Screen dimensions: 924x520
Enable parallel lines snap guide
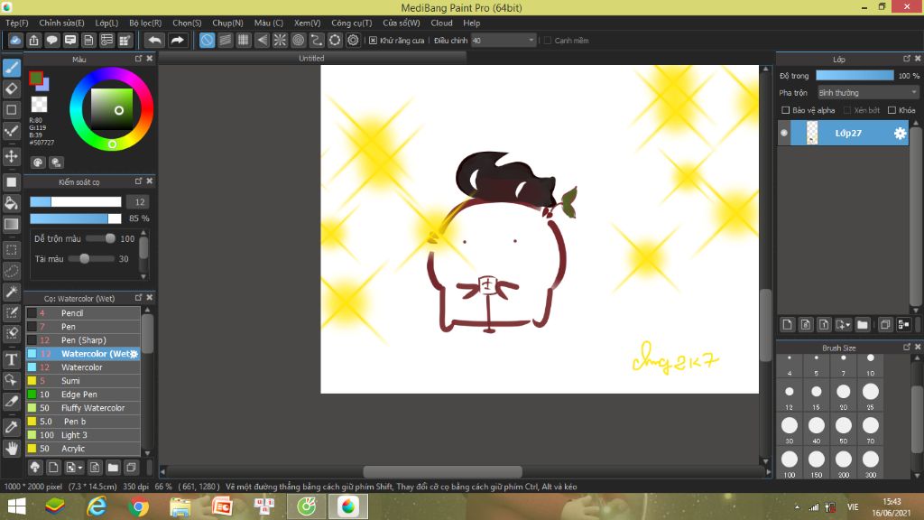pyautogui.click(x=225, y=40)
